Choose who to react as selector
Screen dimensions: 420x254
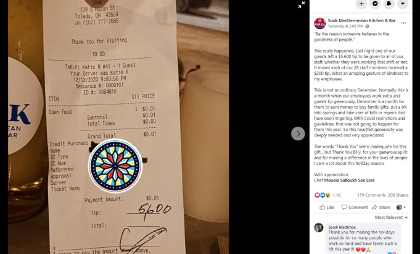[401, 207]
